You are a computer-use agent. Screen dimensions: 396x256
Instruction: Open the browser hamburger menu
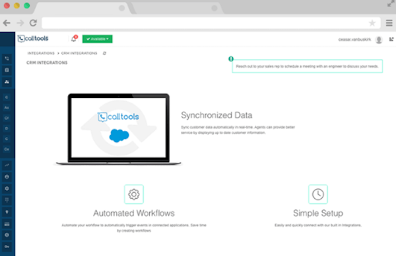tap(389, 23)
